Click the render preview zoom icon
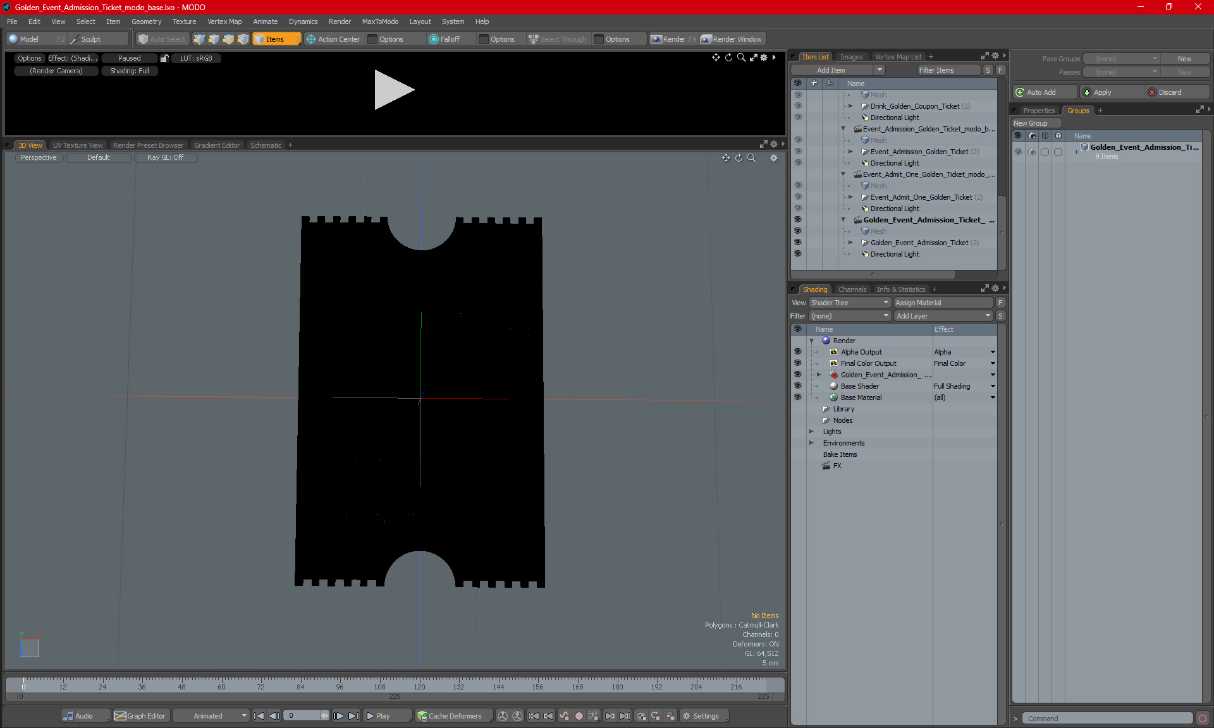Image resolution: width=1214 pixels, height=728 pixels. coord(741,58)
